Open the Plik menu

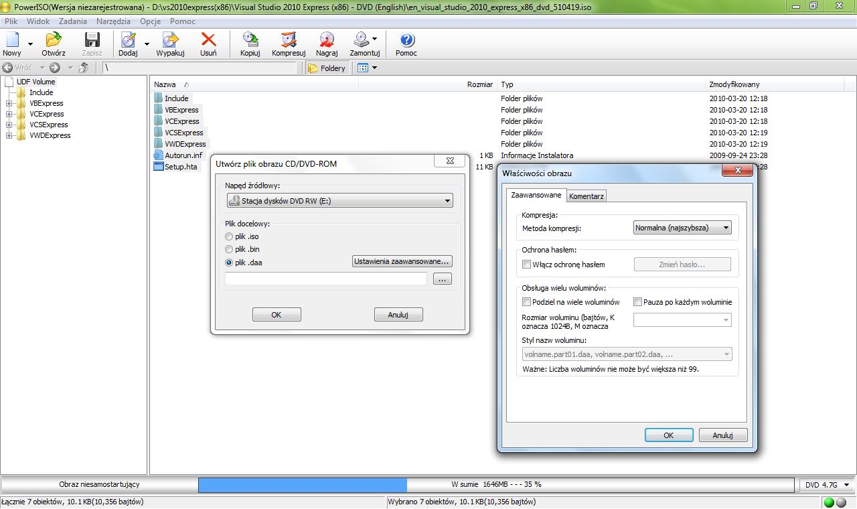pyautogui.click(x=11, y=21)
